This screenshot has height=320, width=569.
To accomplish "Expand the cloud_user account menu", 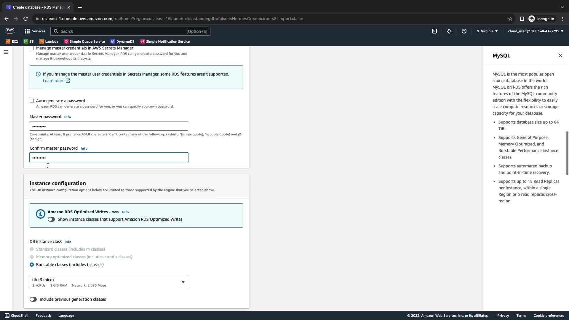I will coord(536,31).
